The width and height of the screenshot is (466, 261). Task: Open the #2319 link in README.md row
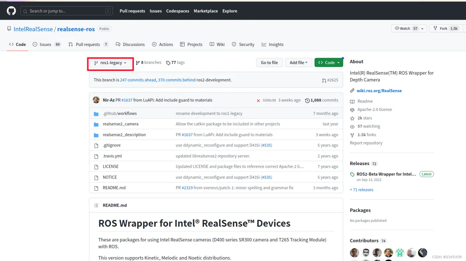(187, 188)
